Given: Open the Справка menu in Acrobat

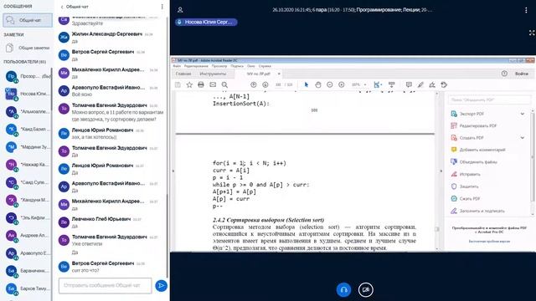Looking at the screenshot, I should tap(265, 66).
